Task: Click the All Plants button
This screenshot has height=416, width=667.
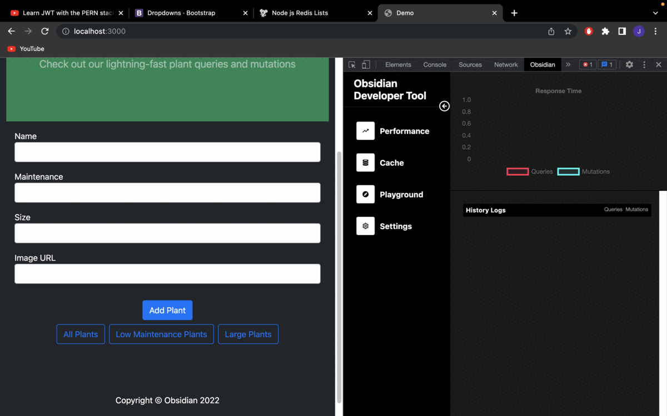Action: click(81, 334)
